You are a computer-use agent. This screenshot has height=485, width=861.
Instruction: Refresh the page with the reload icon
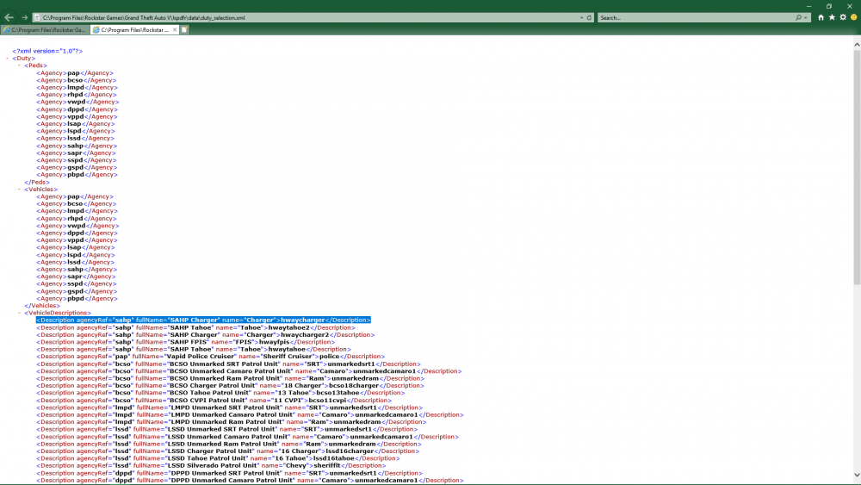pos(589,17)
